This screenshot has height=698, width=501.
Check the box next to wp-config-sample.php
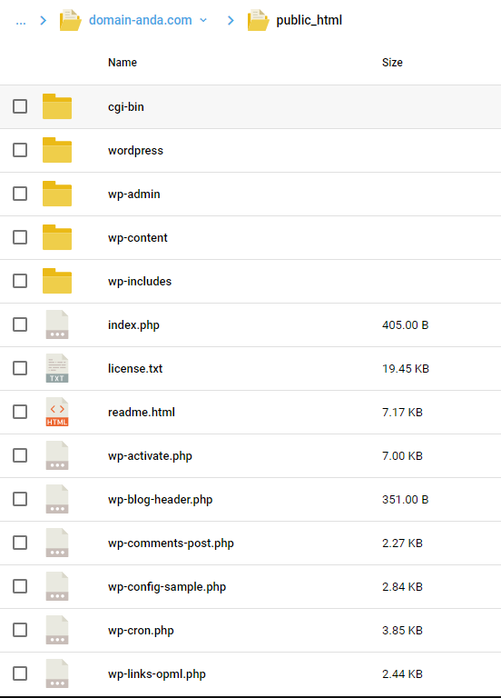(x=20, y=586)
